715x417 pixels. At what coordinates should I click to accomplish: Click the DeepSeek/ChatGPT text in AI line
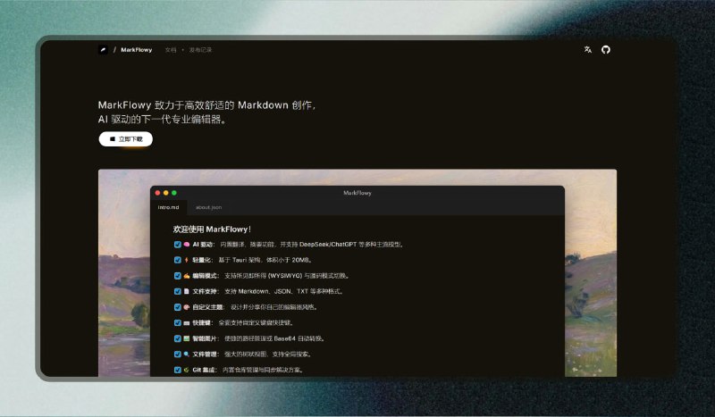(x=328, y=245)
